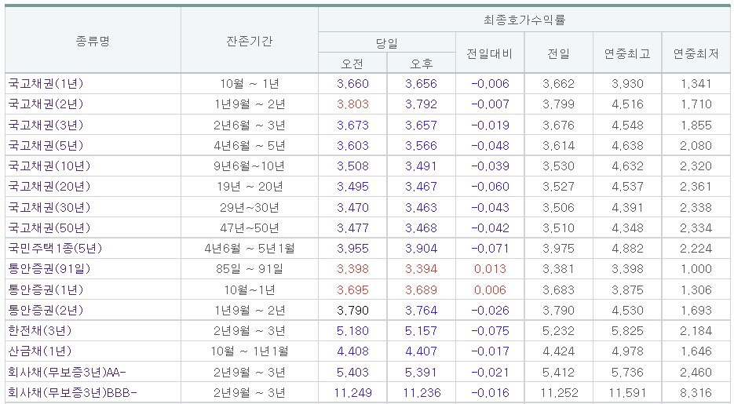Click the 전일대비 column header
This screenshot has height=404, width=734.
(x=490, y=54)
